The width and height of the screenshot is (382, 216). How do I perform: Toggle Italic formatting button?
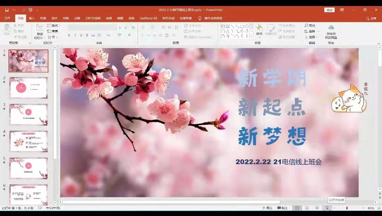click(75, 35)
